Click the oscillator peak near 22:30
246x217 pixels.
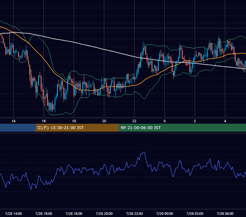click(143, 152)
